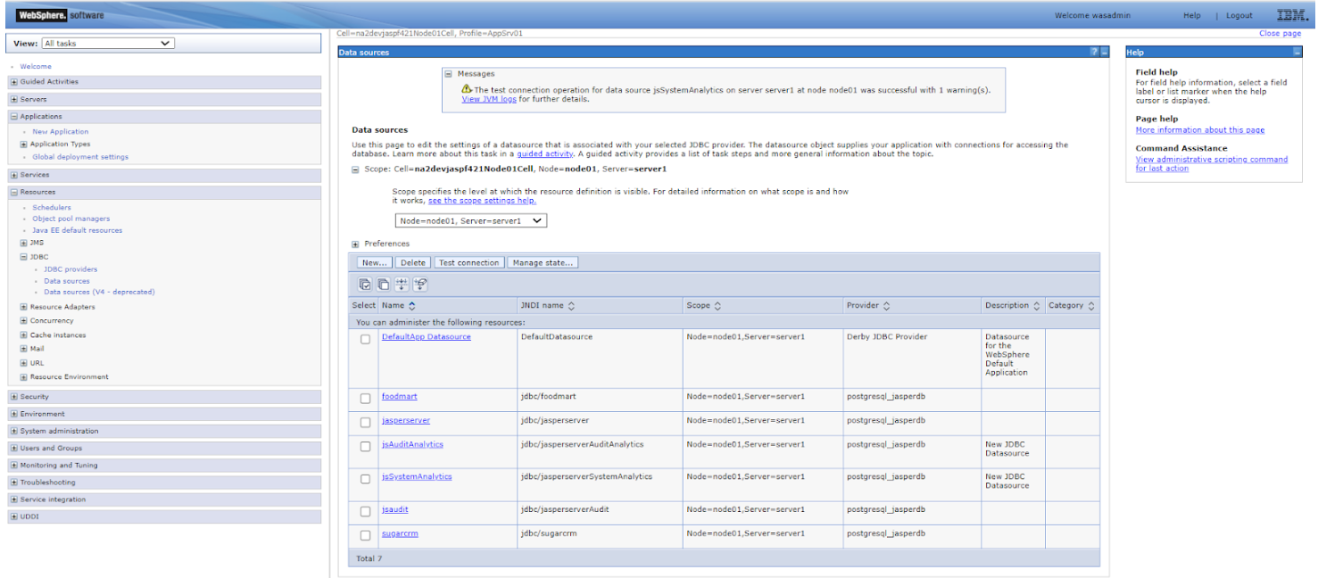
Task: Sort table by Name column arrows
Action: [412, 306]
